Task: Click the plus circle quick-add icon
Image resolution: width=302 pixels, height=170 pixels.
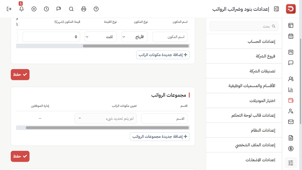Action: pos(34,9)
